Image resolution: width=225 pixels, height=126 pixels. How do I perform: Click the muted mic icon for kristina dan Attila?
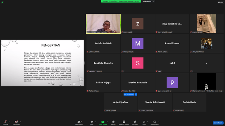click(122, 91)
